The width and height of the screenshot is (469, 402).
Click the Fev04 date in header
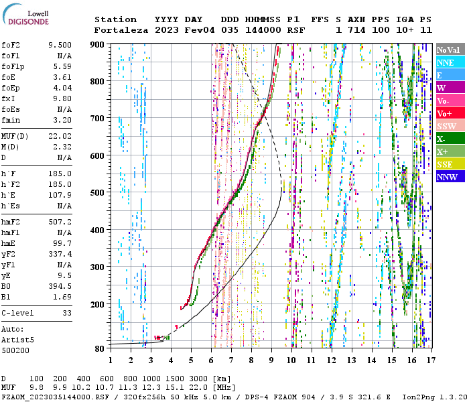coord(200,30)
